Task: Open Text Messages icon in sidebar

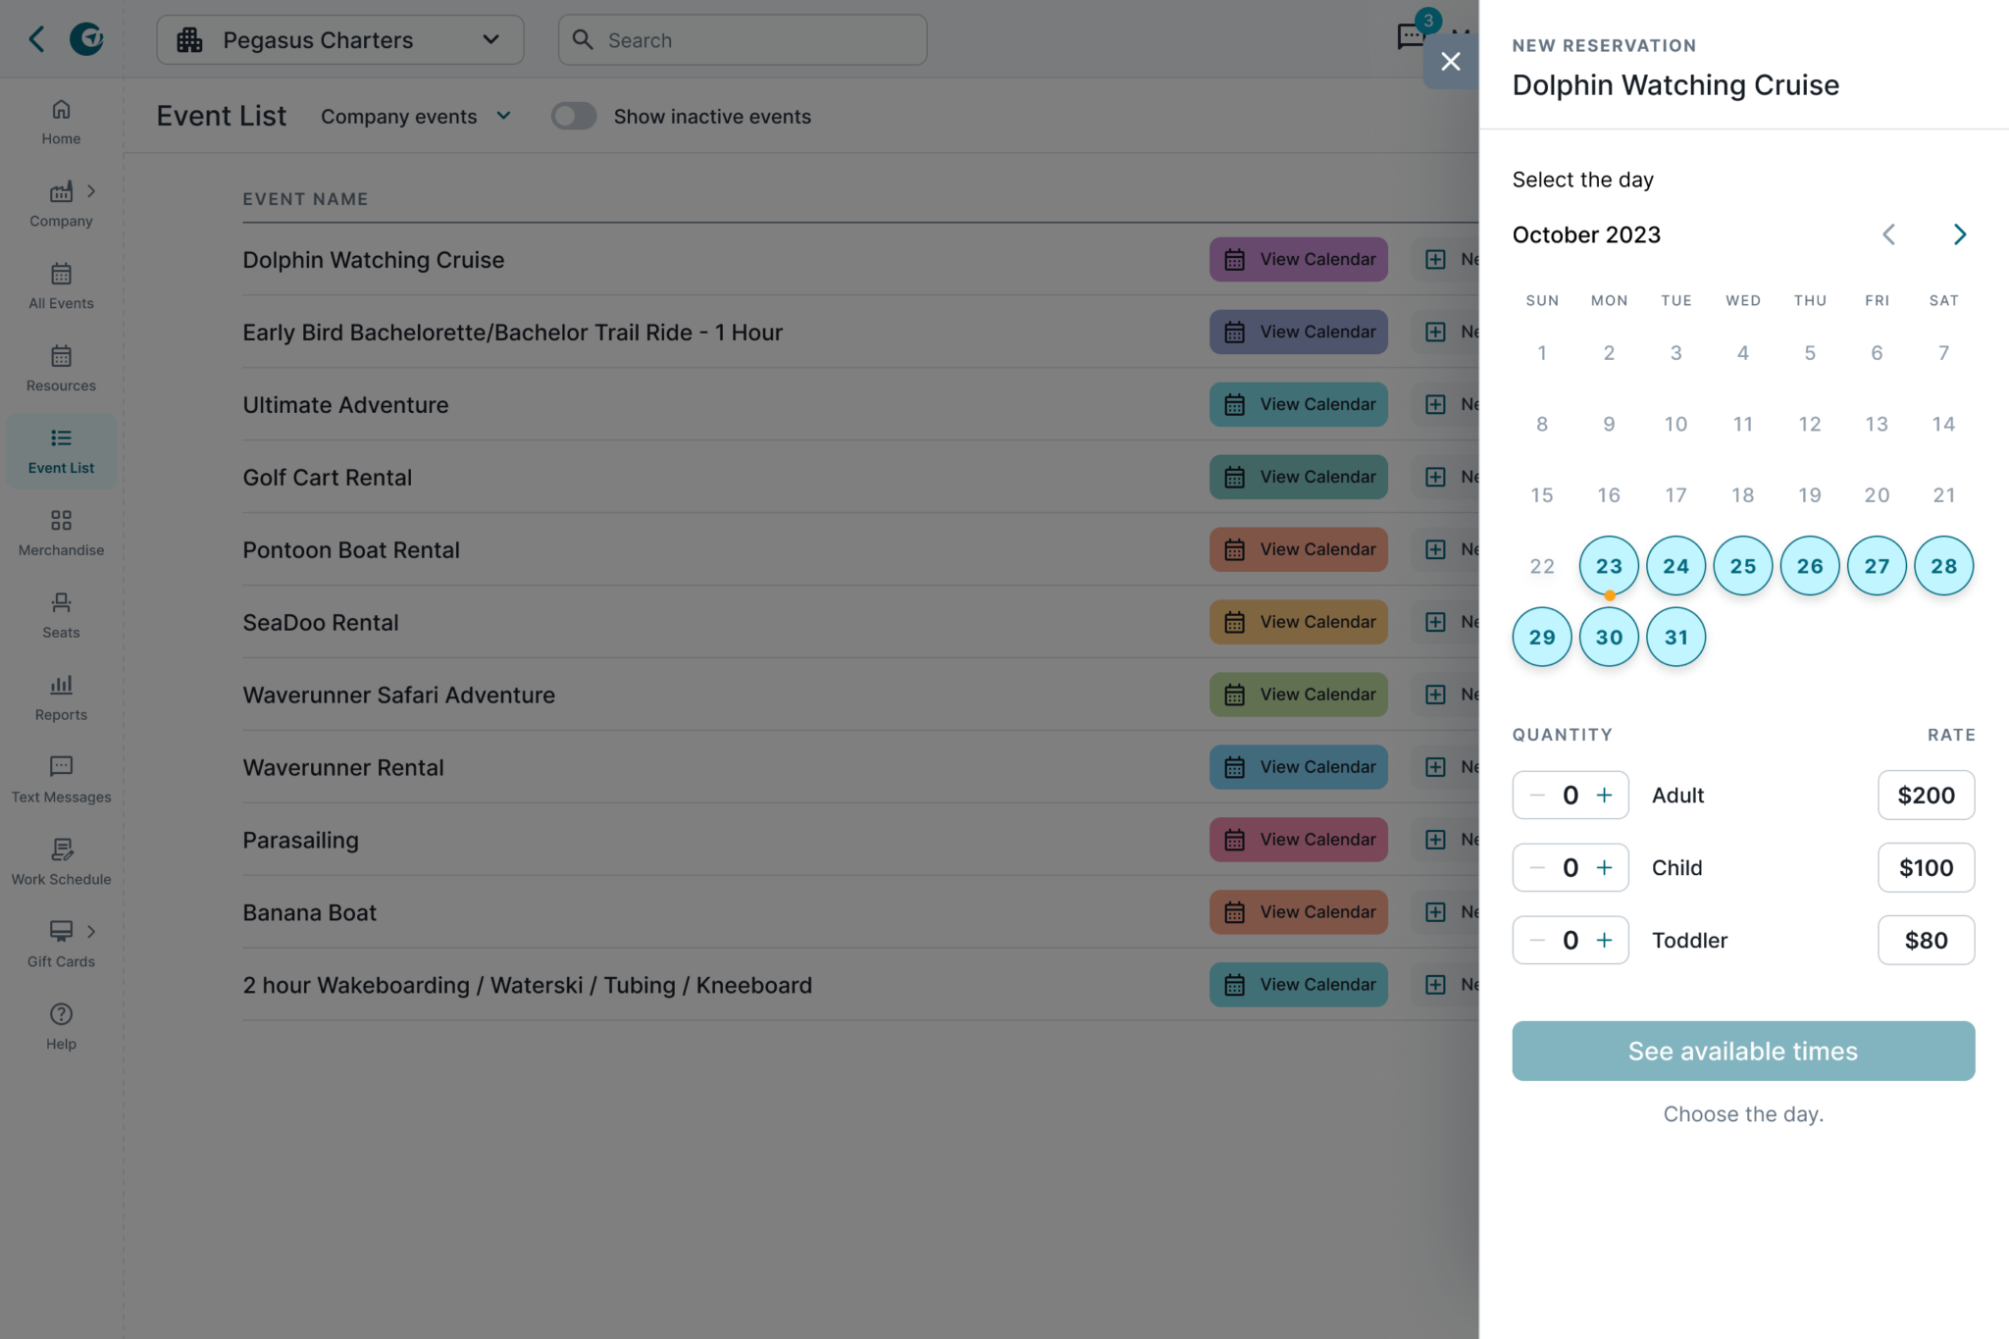Action: click(61, 766)
